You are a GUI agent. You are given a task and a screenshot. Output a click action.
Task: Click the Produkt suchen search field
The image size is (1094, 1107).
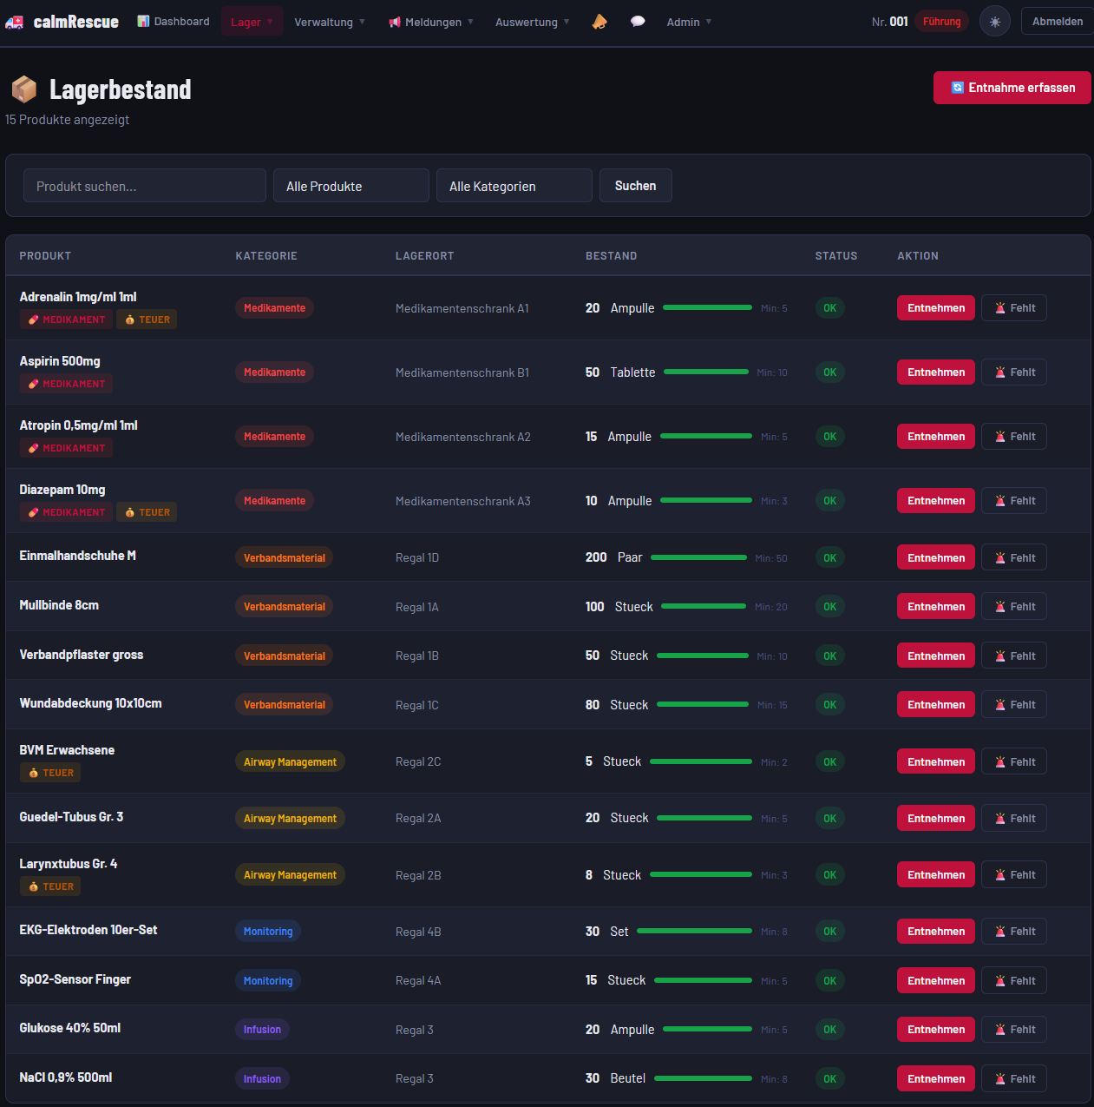point(144,185)
